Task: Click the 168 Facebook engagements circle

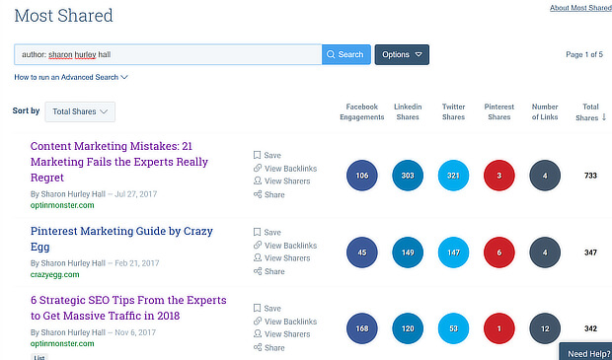Action: click(x=362, y=328)
